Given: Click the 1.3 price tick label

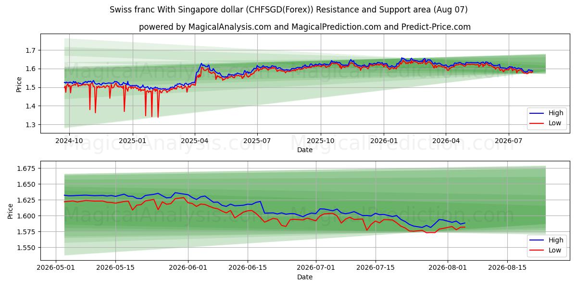Looking at the screenshot, I should (31, 125).
